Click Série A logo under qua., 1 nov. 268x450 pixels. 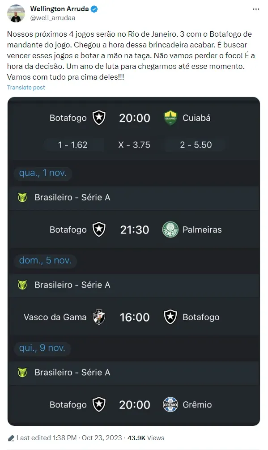pos(22,197)
